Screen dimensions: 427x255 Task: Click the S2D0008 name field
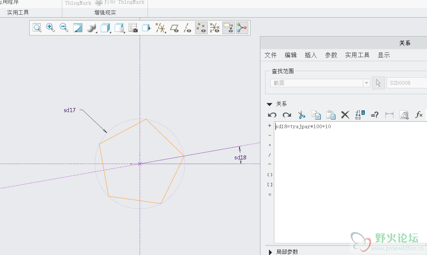(x=407, y=83)
